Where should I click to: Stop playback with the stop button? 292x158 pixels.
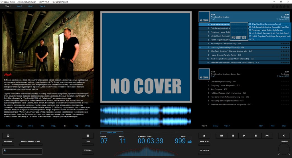255,136
